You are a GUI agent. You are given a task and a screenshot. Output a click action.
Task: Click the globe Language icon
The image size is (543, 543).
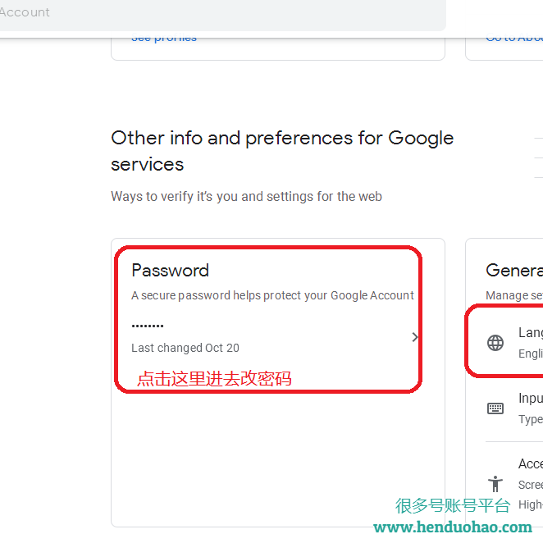coord(495,343)
